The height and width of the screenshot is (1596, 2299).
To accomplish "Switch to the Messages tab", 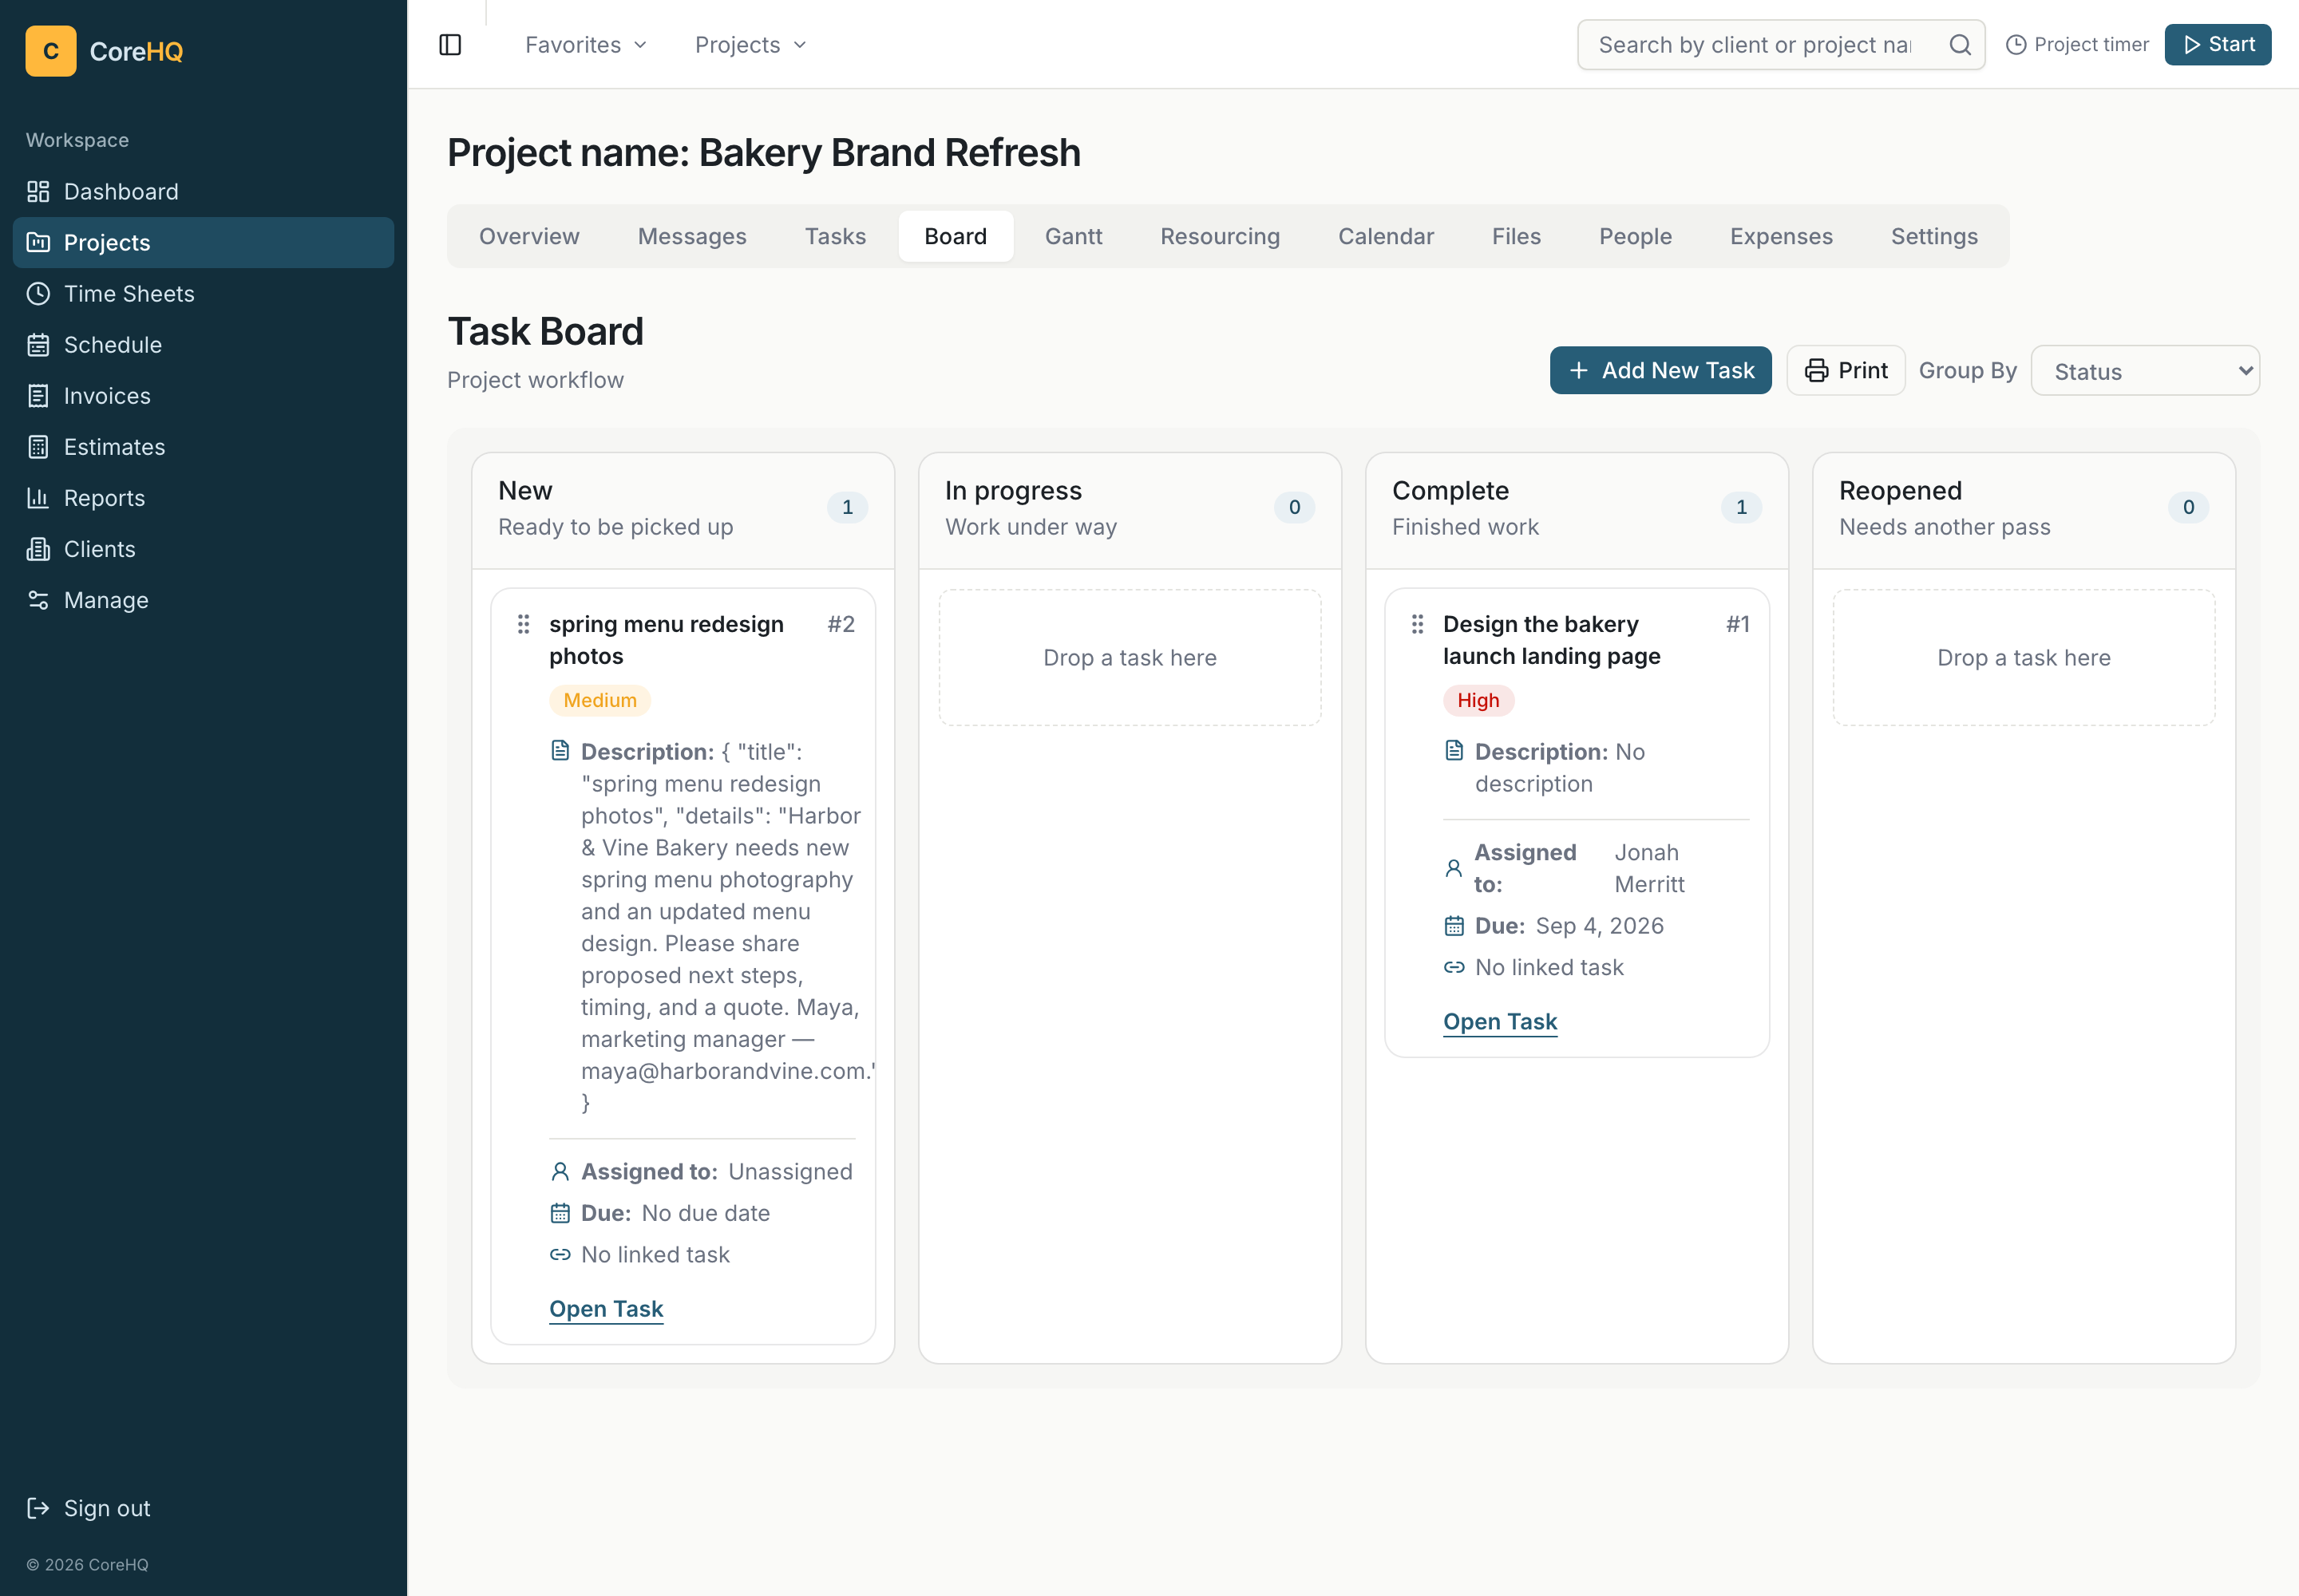I will click(692, 236).
